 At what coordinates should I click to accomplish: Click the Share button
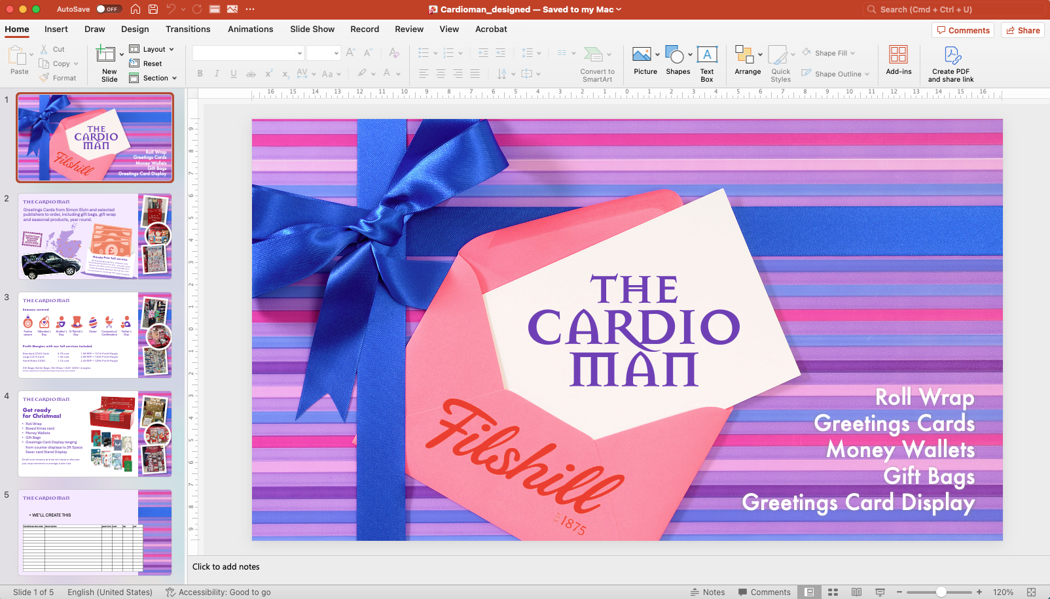click(1023, 30)
